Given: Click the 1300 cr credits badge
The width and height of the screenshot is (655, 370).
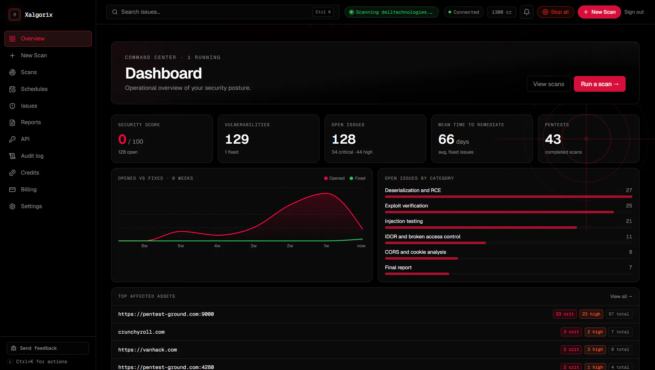Looking at the screenshot, I should (502, 12).
